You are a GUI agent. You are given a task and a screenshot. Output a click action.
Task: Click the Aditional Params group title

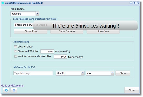click(21, 42)
